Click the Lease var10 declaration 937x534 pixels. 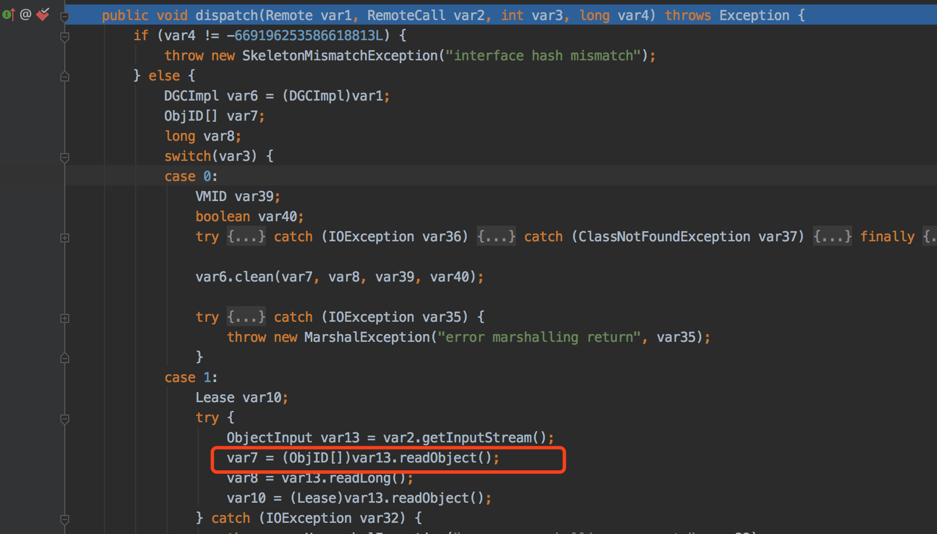coord(242,397)
